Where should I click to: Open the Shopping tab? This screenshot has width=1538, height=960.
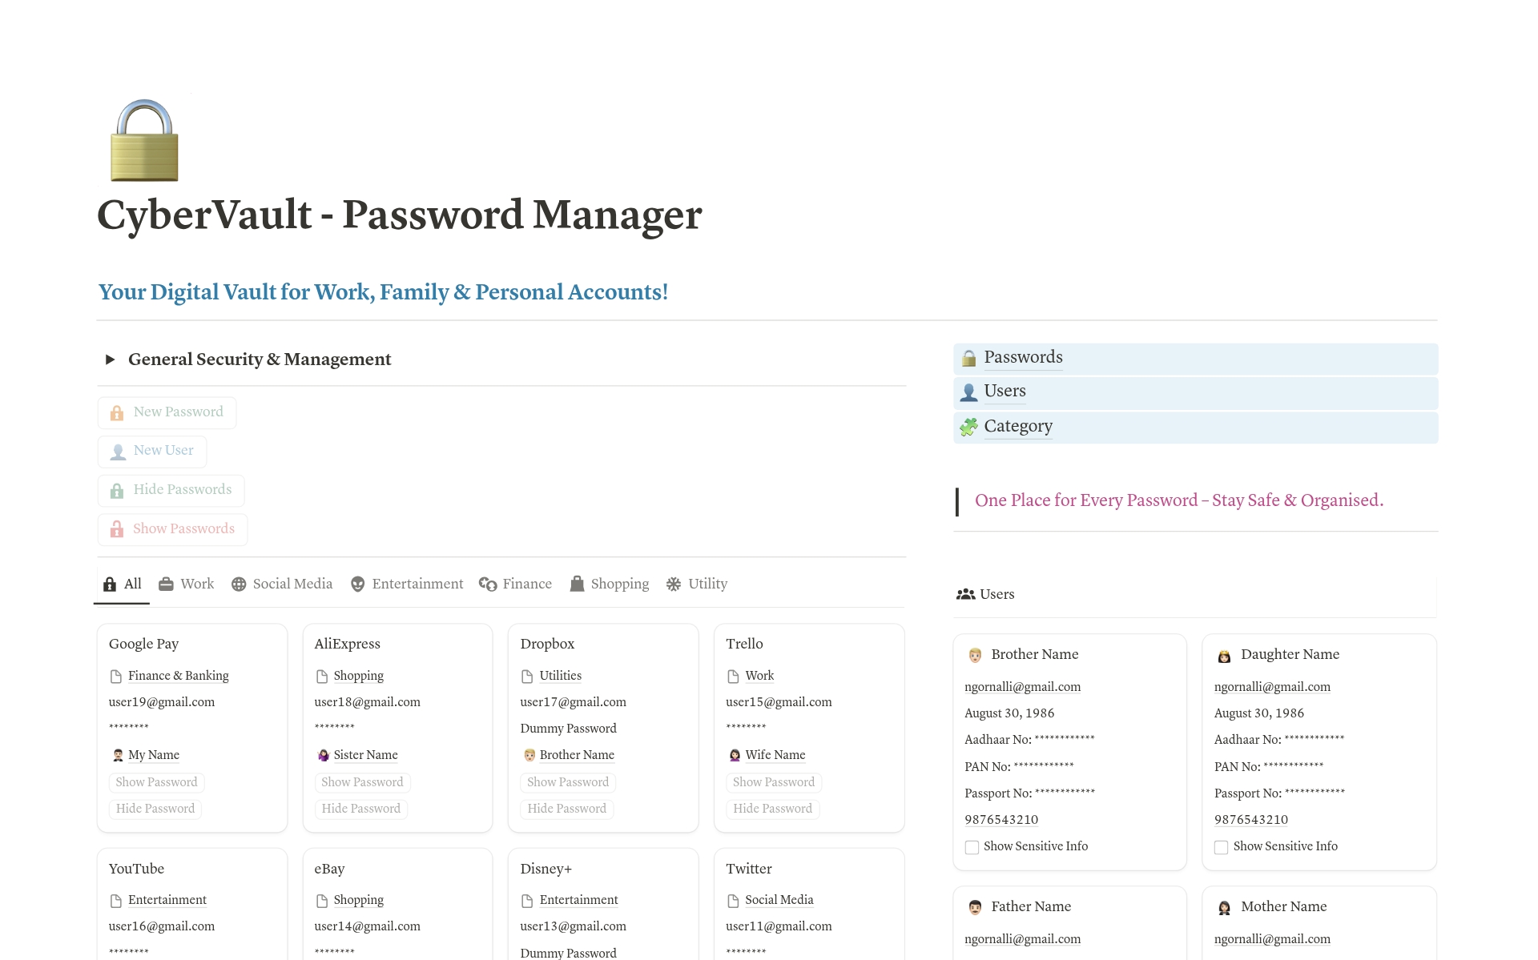[610, 584]
